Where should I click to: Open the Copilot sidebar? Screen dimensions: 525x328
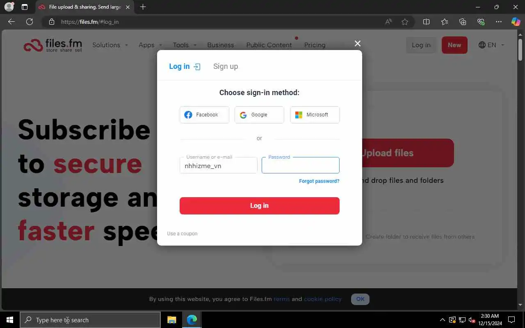(516, 22)
